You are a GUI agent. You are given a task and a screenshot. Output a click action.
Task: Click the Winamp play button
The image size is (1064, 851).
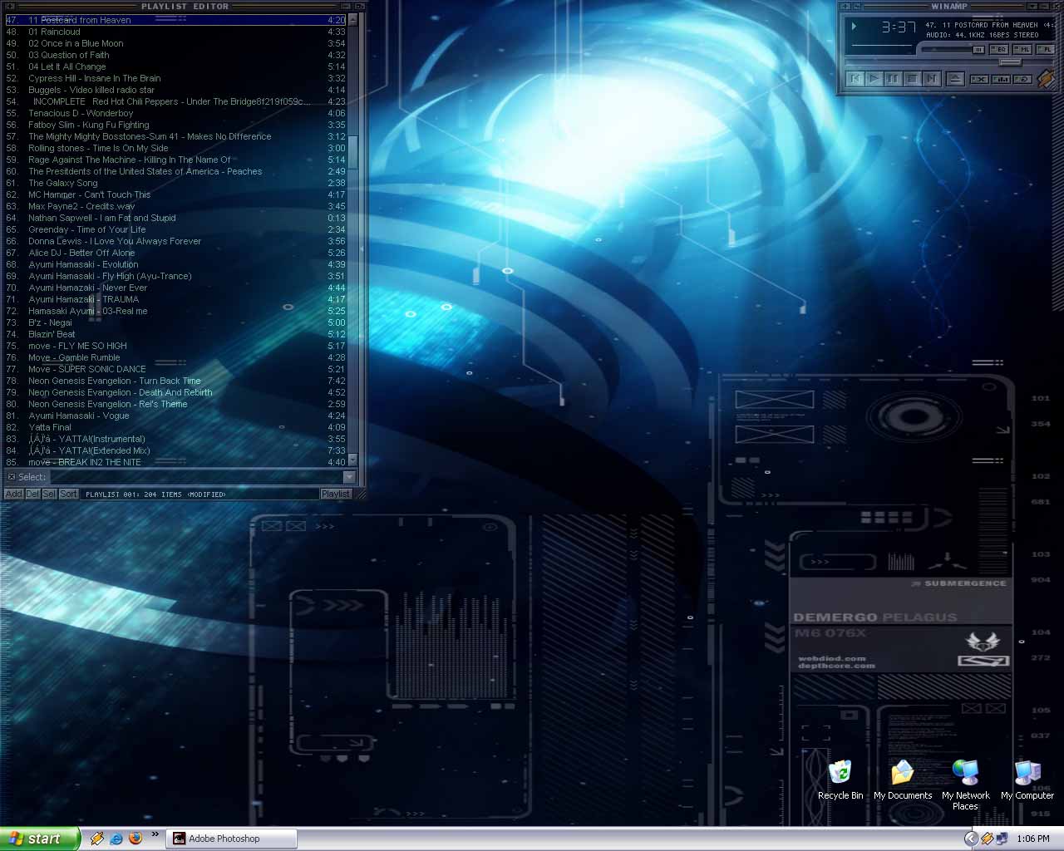pos(874,79)
